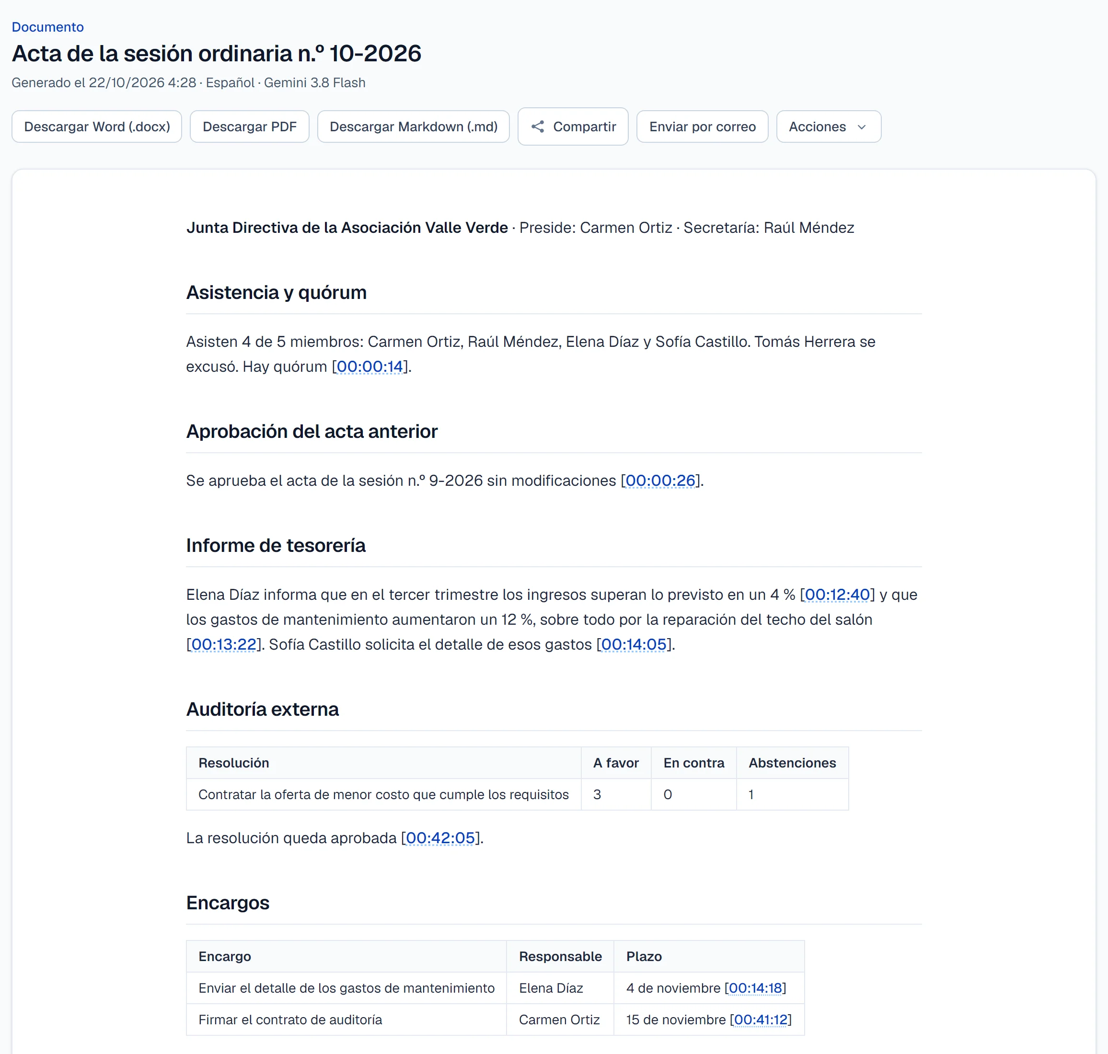Send the document via Enviar por correo
This screenshot has width=1108, height=1054.
(x=702, y=126)
